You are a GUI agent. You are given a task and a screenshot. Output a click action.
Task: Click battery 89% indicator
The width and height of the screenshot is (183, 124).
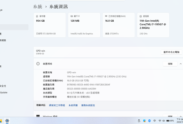tap(170, 121)
